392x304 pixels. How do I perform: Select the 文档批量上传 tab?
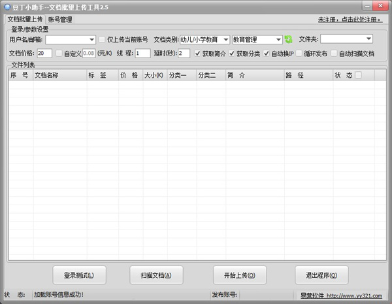[x=25, y=20]
